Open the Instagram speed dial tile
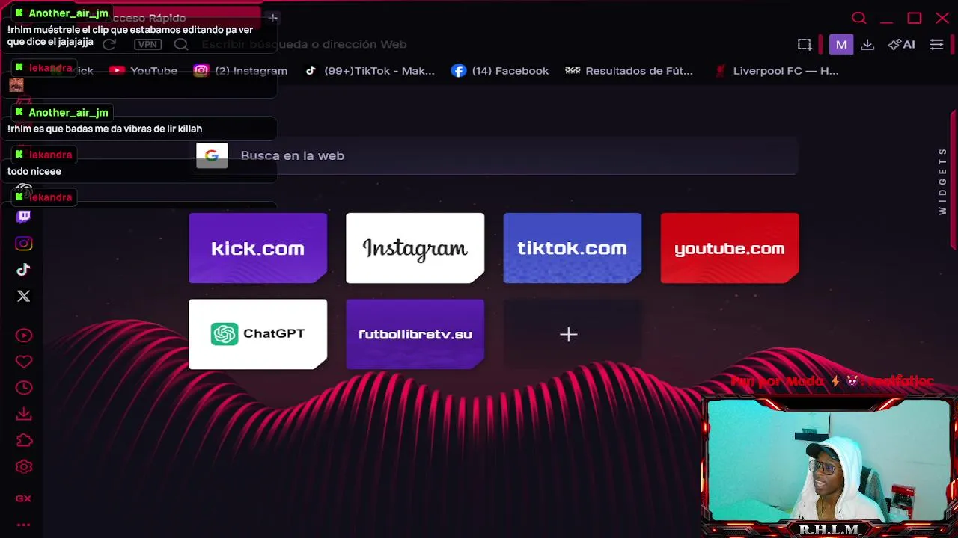 pos(415,248)
